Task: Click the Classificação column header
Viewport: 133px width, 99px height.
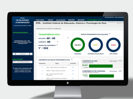Action: (x=42, y=63)
